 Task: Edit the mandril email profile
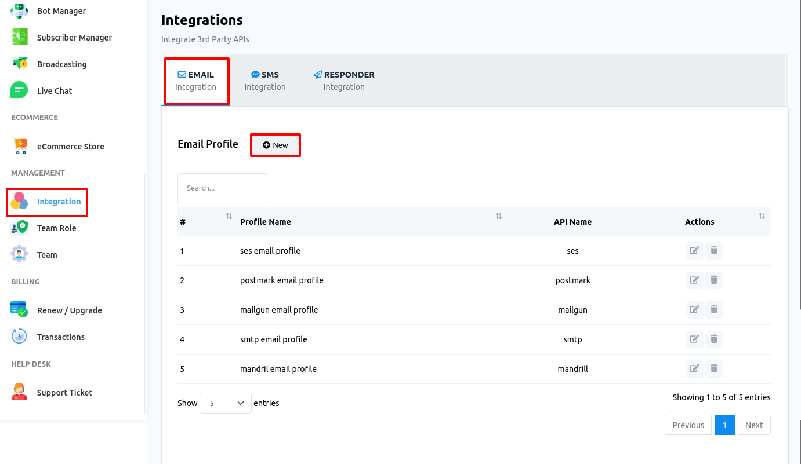[694, 368]
